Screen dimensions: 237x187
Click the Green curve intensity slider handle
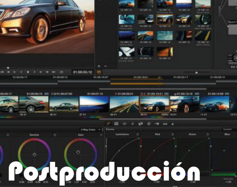[176, 146]
